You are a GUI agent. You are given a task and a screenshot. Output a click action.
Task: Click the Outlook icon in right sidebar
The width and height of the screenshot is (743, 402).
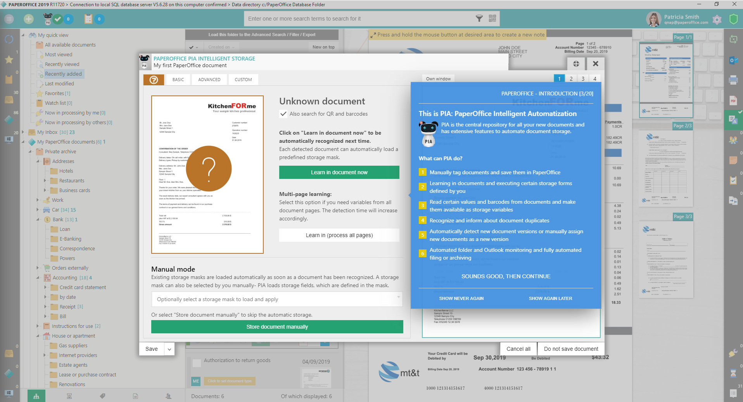pyautogui.click(x=733, y=60)
